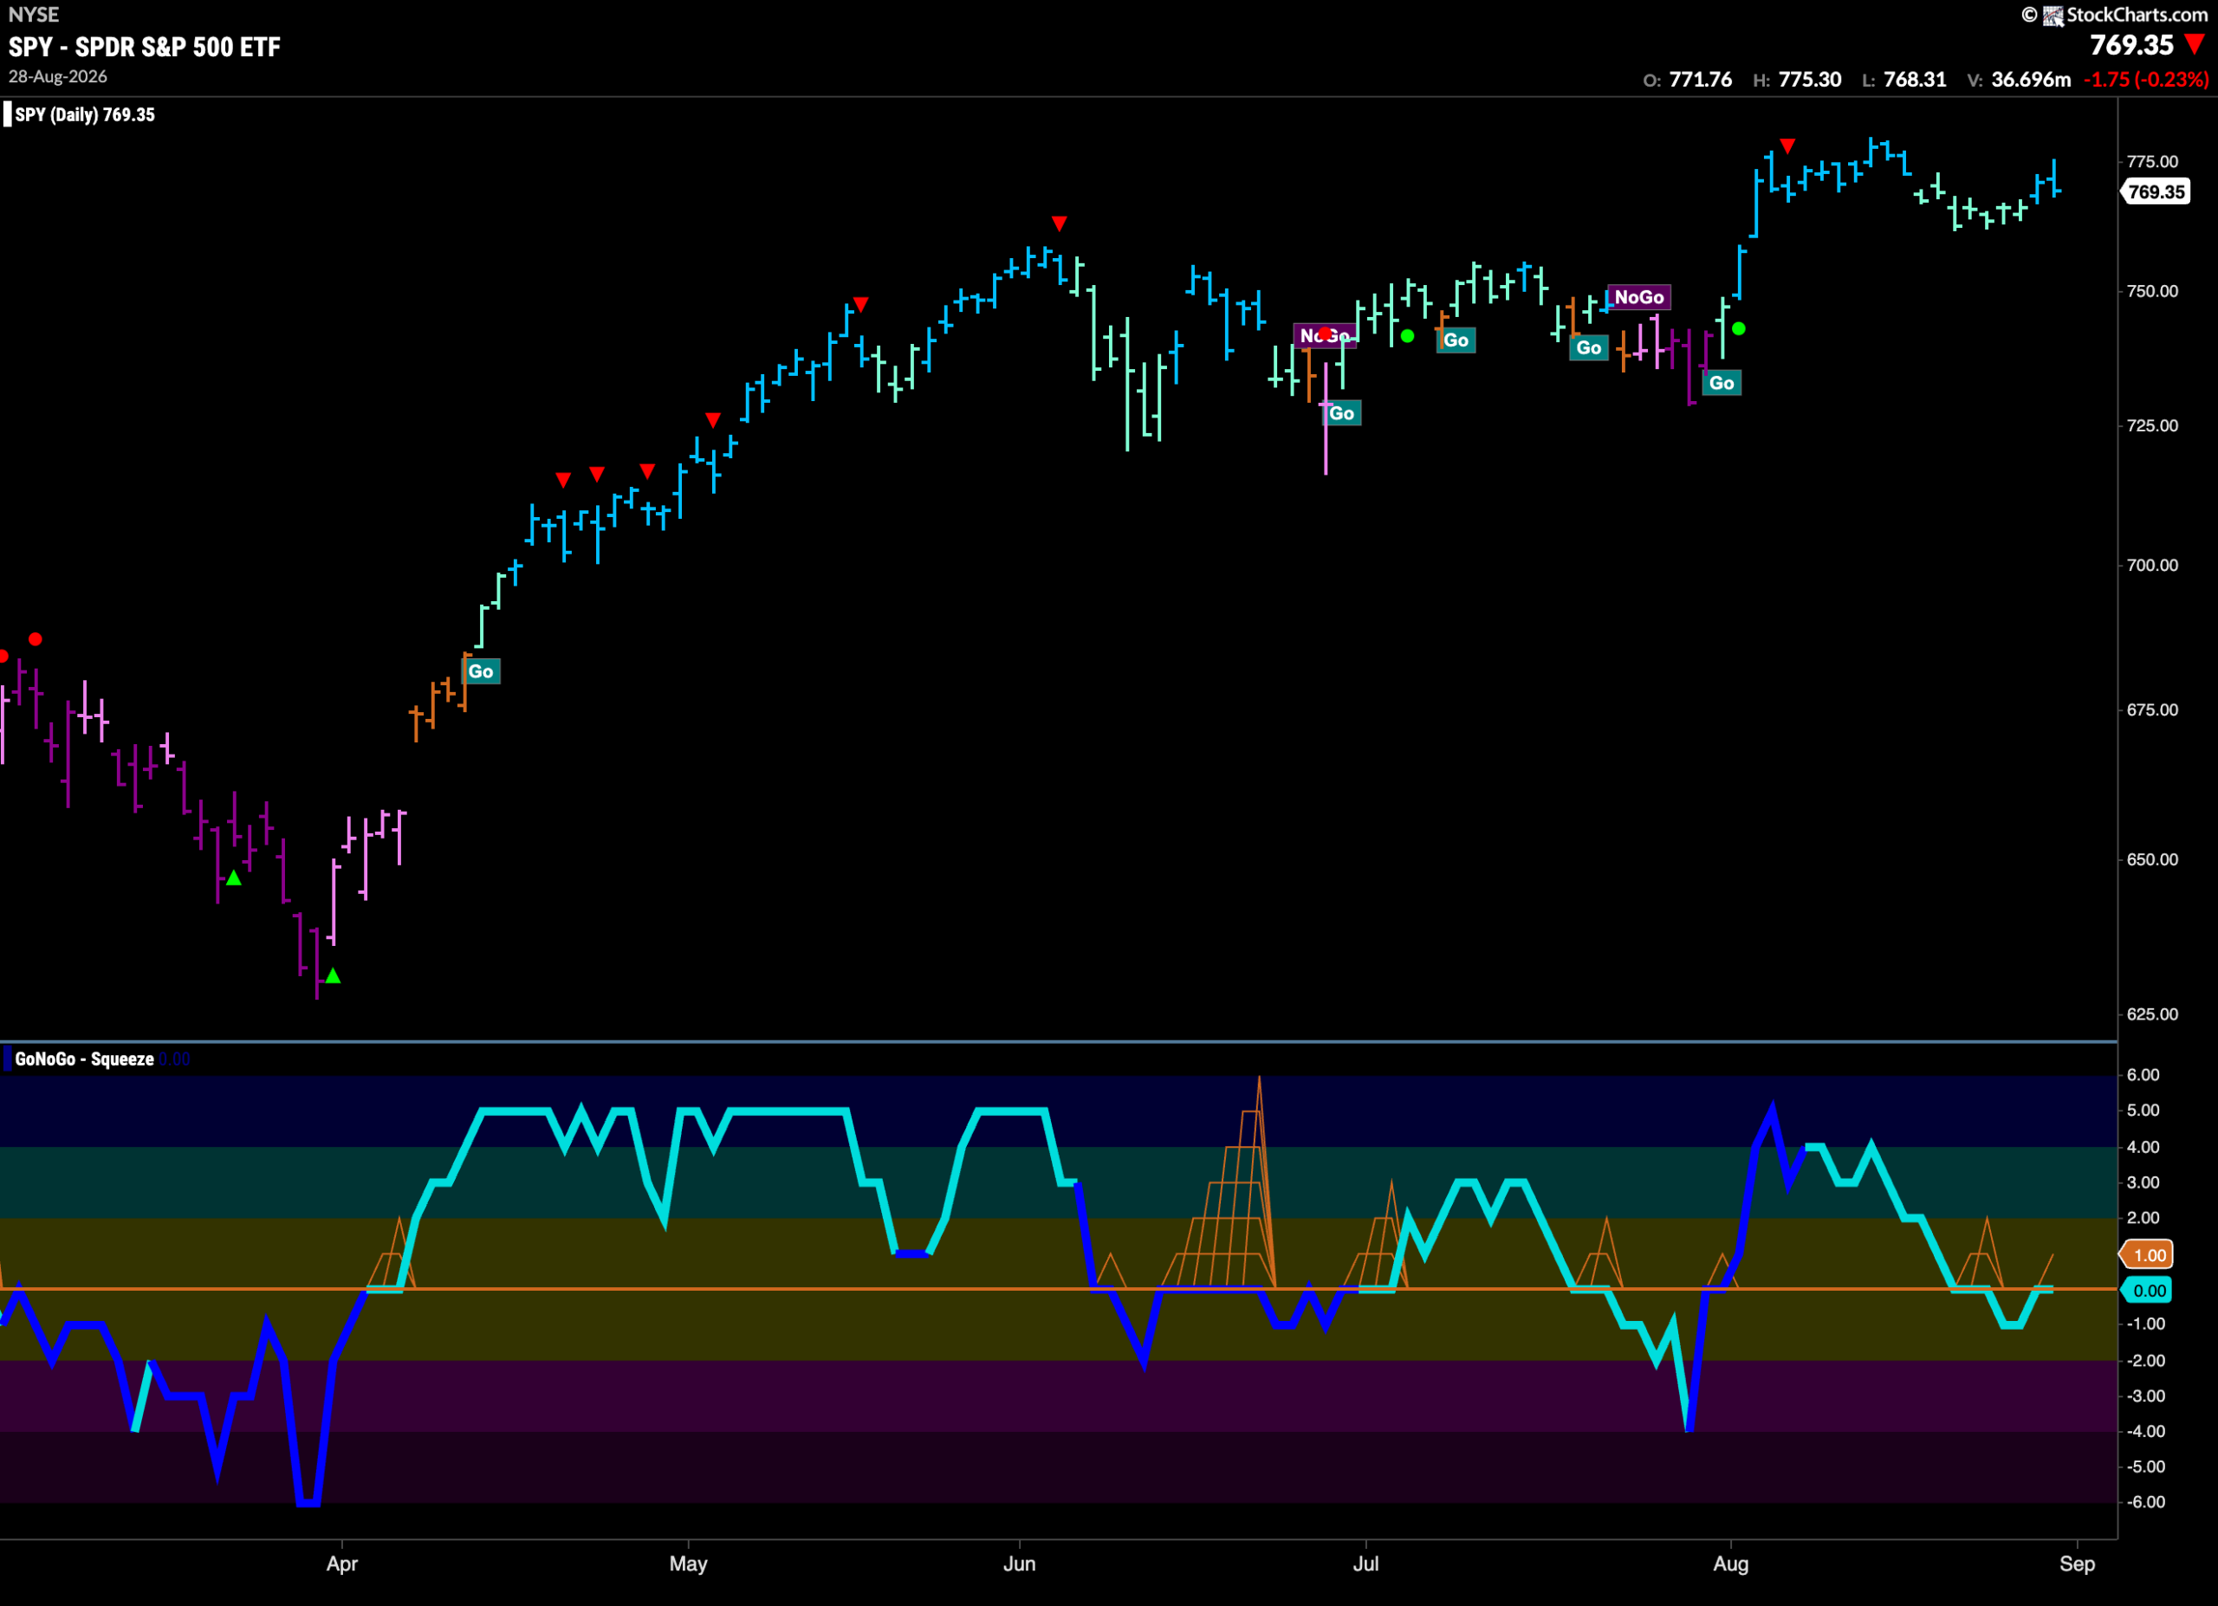Click the Sep label on time axis
This screenshot has width=2218, height=1606.
click(2077, 1564)
